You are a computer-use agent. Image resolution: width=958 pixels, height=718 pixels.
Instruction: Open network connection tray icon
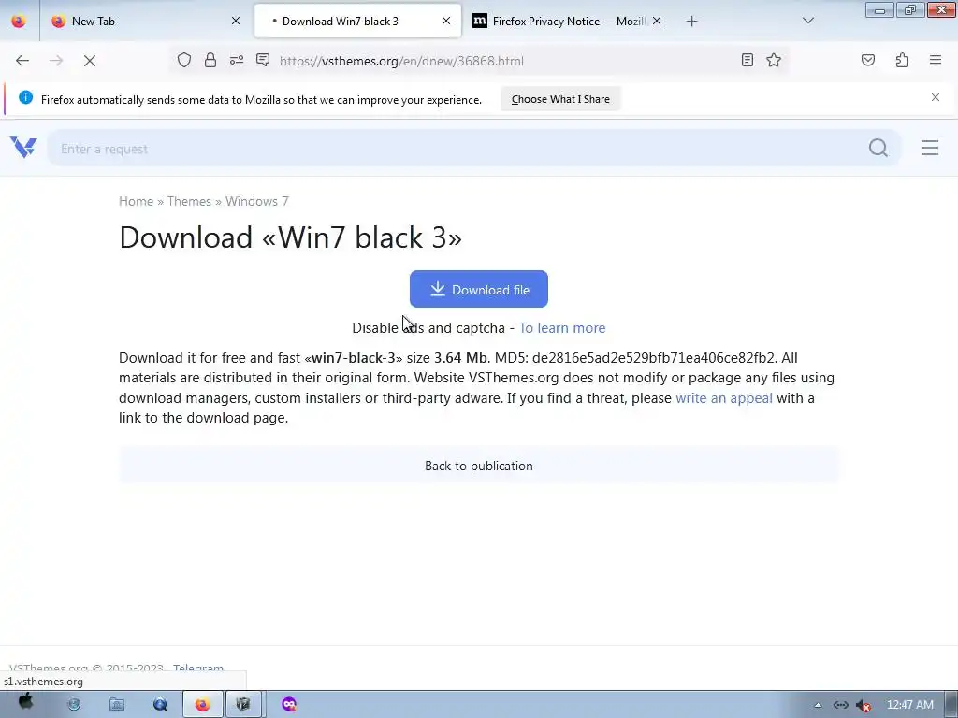point(841,705)
